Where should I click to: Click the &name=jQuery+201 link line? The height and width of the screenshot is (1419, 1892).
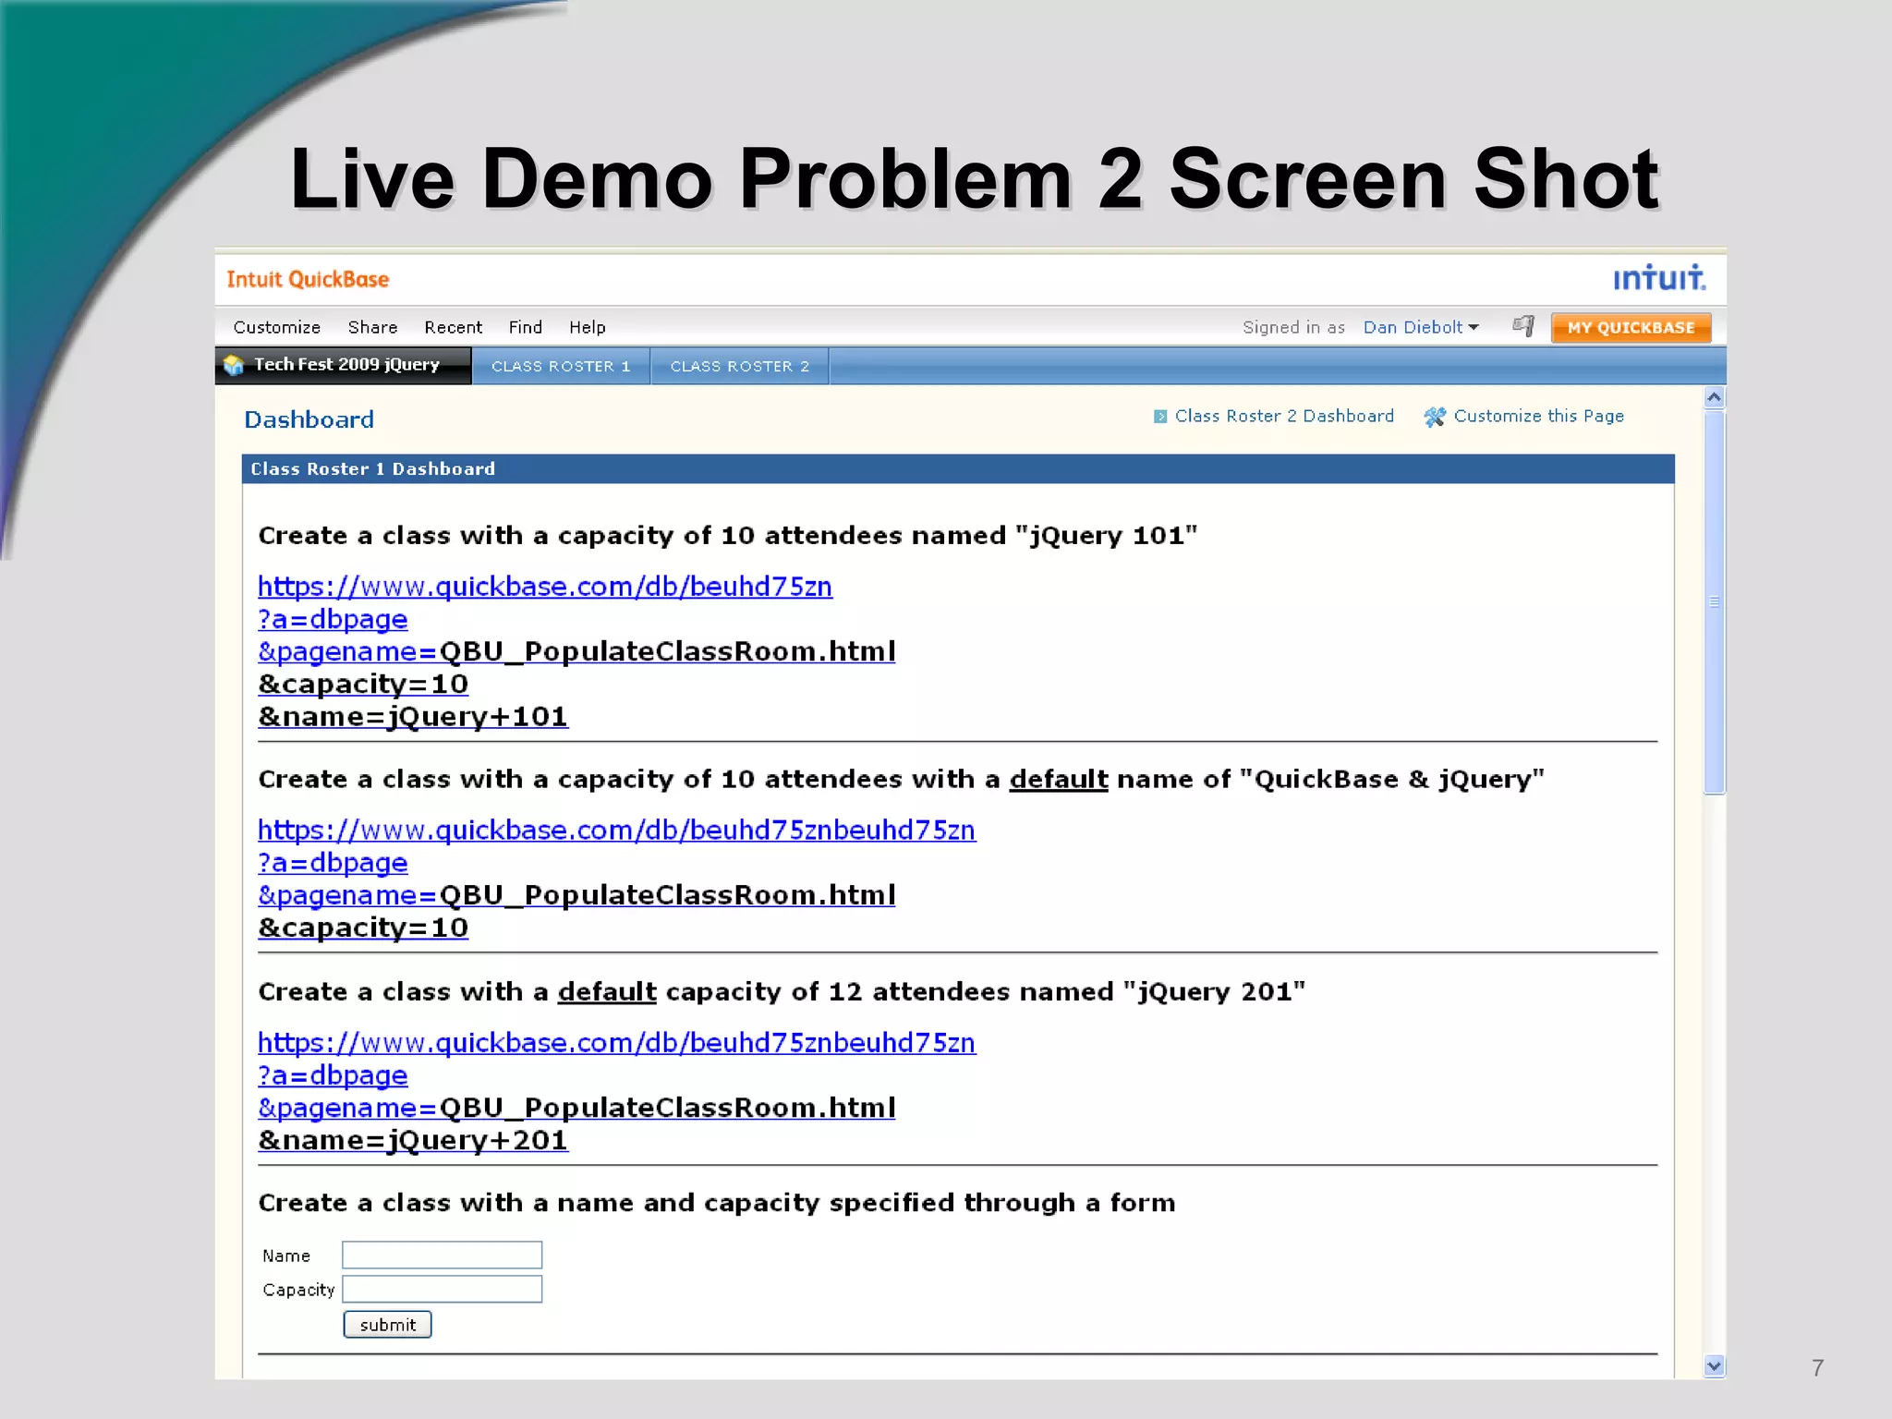[x=413, y=1141]
